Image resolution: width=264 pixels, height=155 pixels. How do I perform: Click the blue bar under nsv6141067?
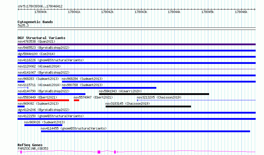click(x=136, y=75)
